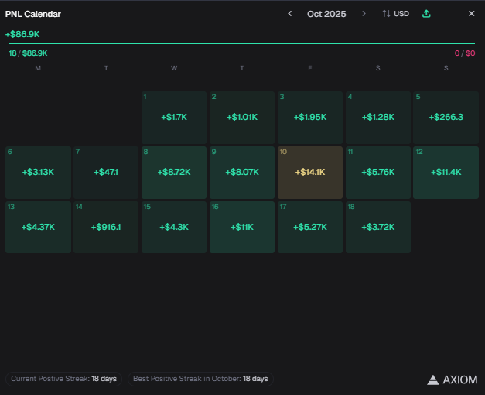Open day 1 cell showing +$1.7K

pyautogui.click(x=174, y=118)
